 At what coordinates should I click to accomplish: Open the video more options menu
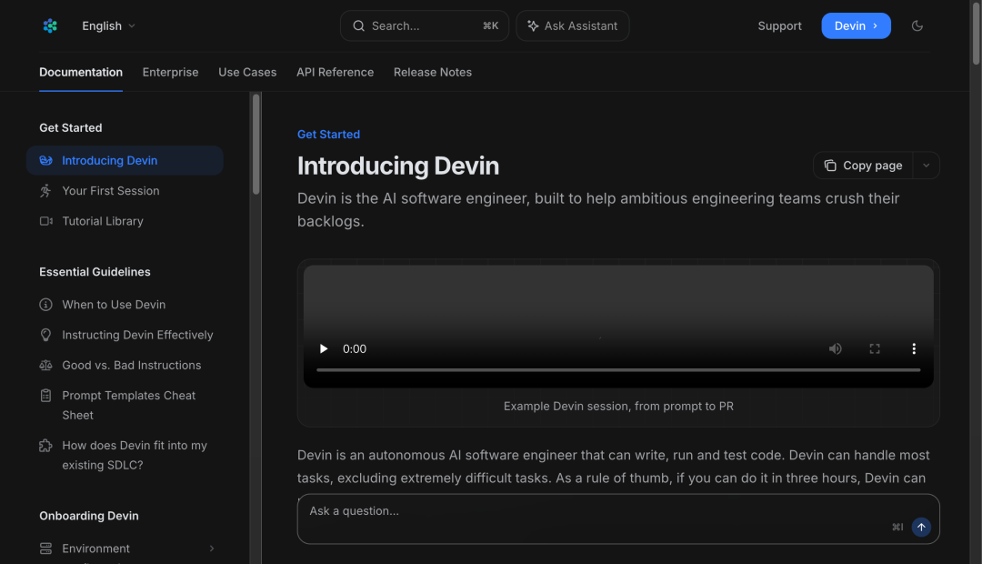tap(914, 349)
